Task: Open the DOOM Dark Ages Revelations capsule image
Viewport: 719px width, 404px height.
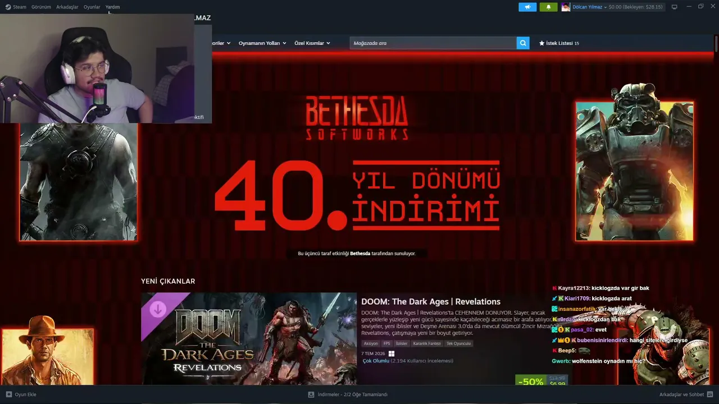Action: click(249, 339)
